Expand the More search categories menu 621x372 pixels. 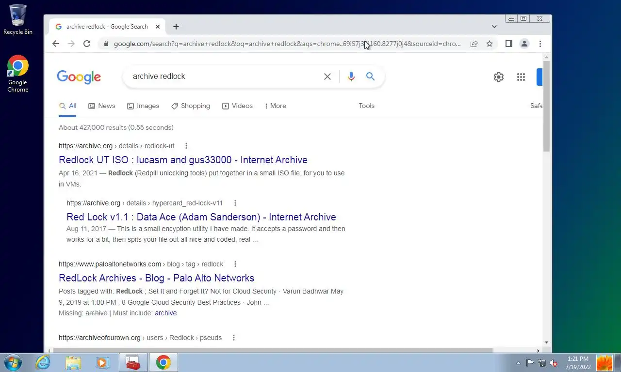(x=275, y=106)
